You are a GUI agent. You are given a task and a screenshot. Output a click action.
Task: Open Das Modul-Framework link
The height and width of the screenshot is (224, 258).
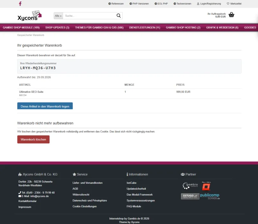point(140,195)
